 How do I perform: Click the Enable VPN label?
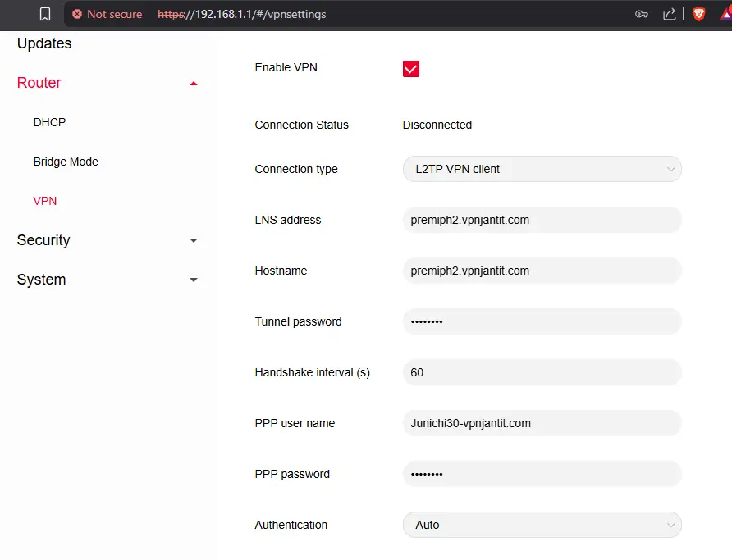[x=286, y=67]
